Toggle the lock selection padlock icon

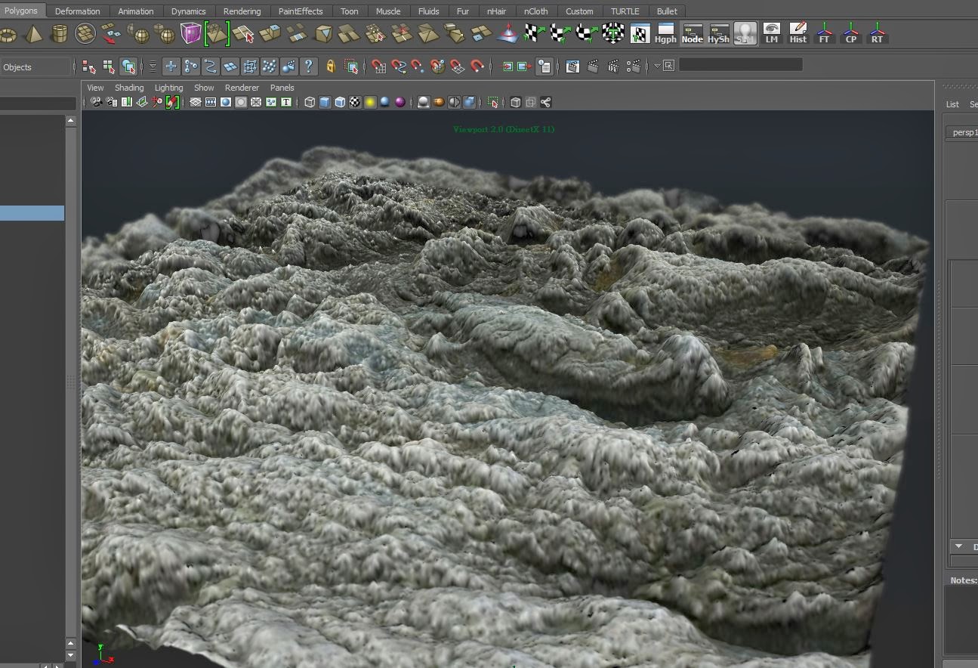[331, 66]
